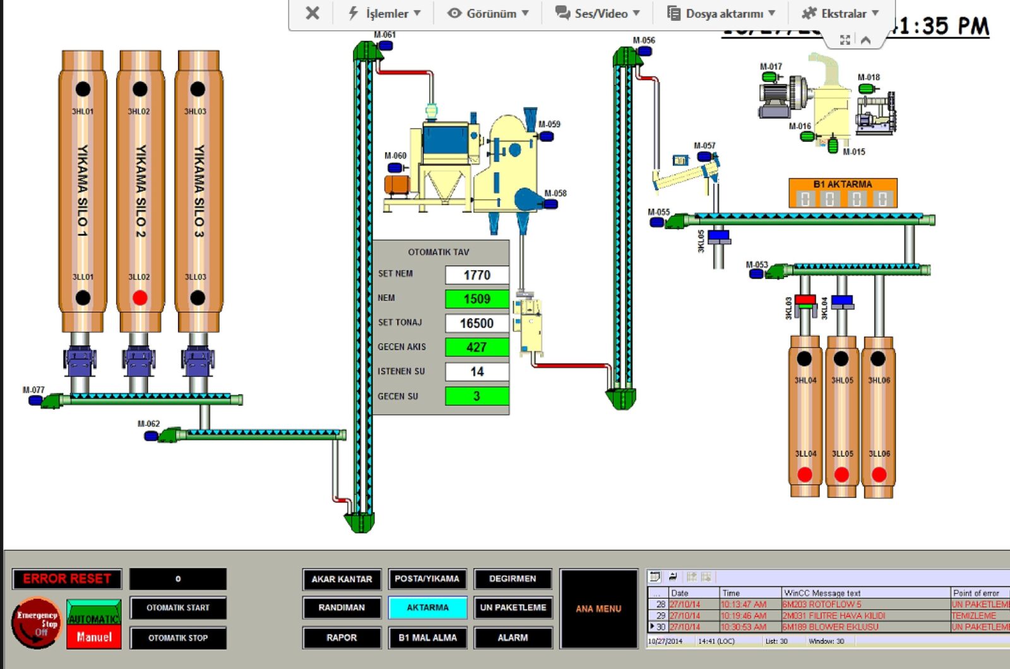Click the M-060 motor icon
The height and width of the screenshot is (669, 1010).
(395, 167)
